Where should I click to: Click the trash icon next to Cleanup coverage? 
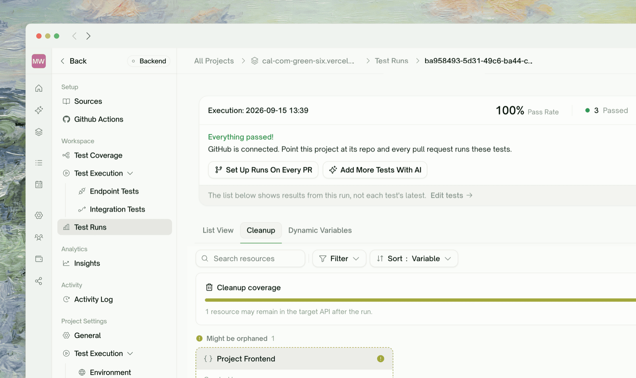[209, 287]
